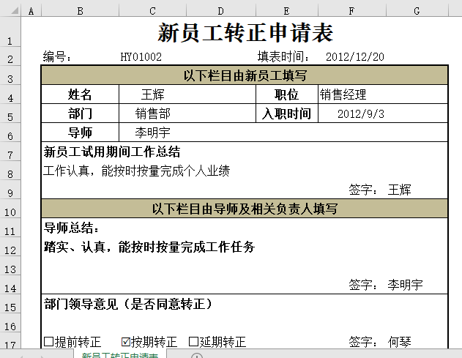Click the previous sheet navigation arrow
This screenshot has height=358, width=462.
coord(23,356)
